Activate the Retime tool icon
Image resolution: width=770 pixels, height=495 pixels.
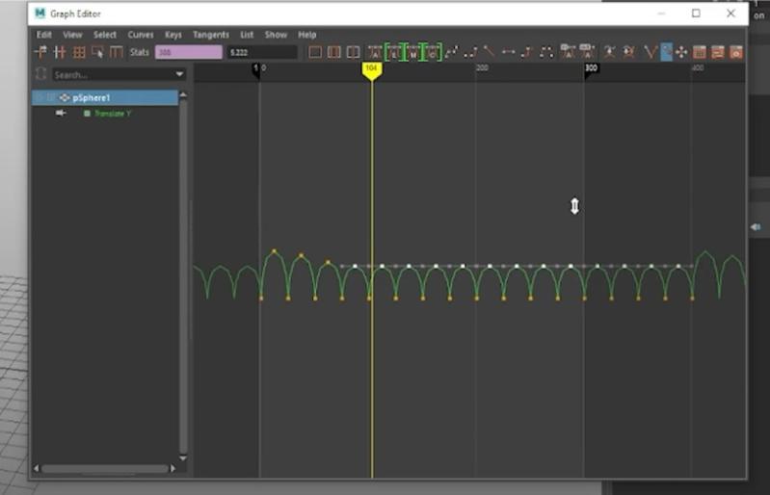[116, 52]
